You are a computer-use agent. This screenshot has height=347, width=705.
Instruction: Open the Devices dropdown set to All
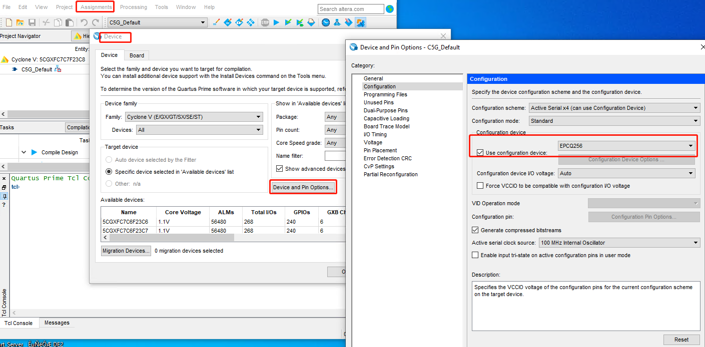pyautogui.click(x=199, y=130)
